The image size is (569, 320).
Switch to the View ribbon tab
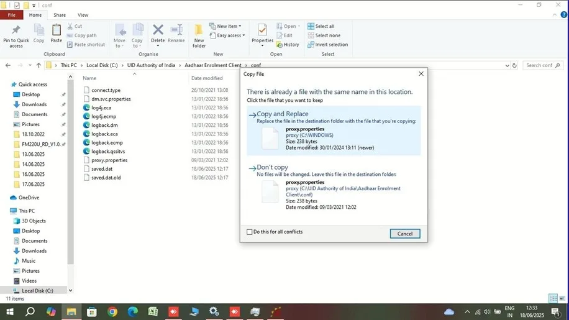coord(83,15)
